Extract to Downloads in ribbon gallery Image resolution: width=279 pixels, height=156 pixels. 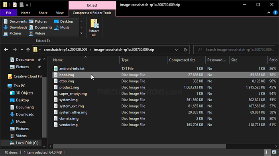[16, 27]
